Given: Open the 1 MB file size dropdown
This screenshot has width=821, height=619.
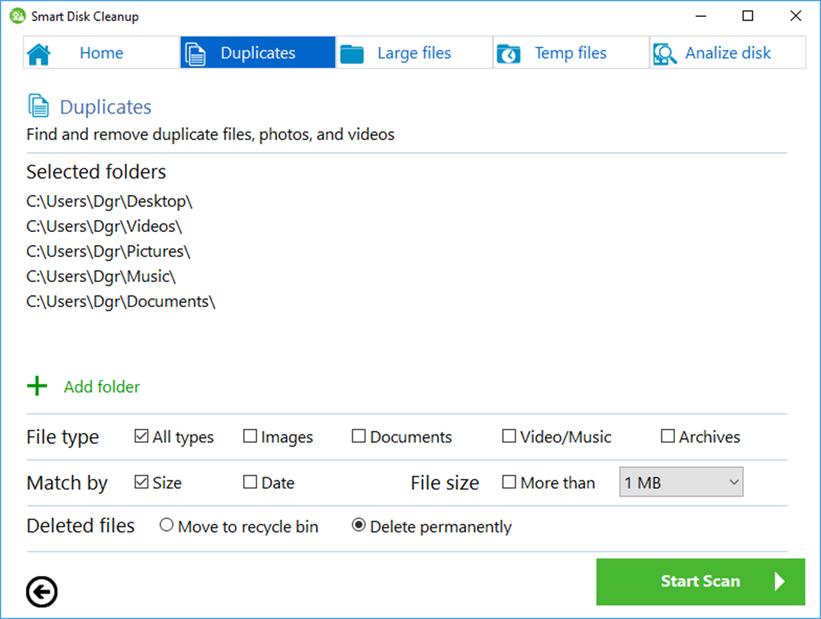Looking at the screenshot, I should [681, 483].
